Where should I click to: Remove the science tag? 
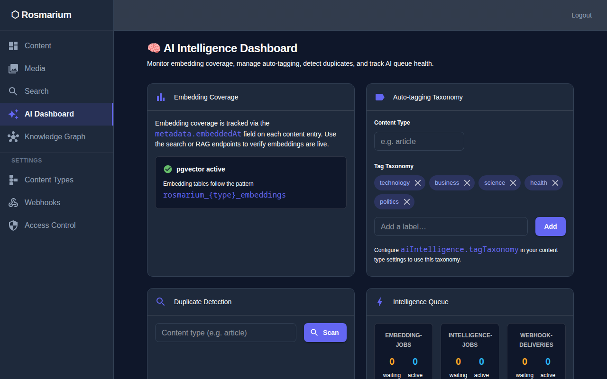click(x=513, y=183)
